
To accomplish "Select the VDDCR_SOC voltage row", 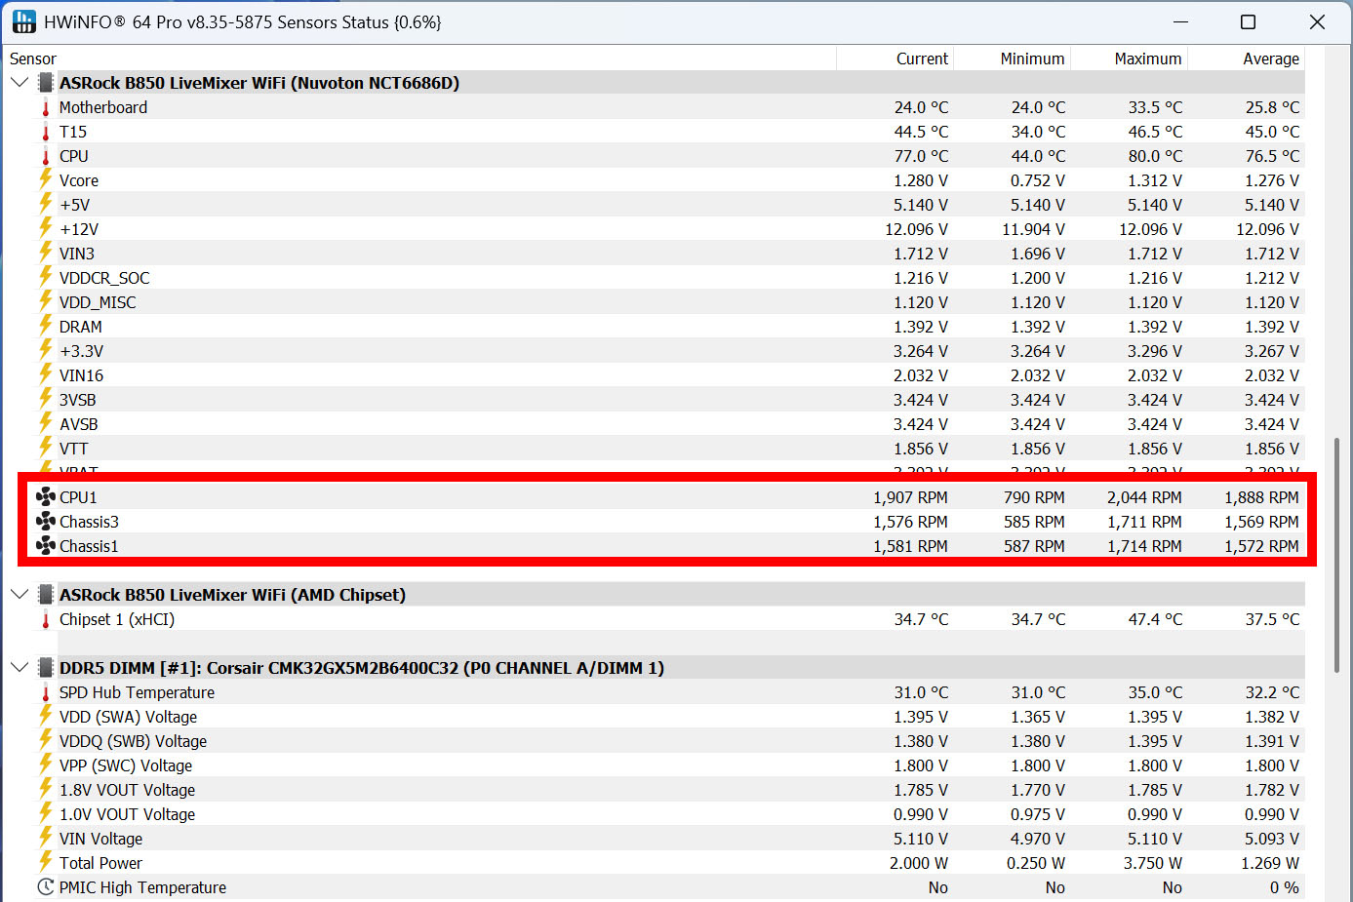I will coord(654,278).
